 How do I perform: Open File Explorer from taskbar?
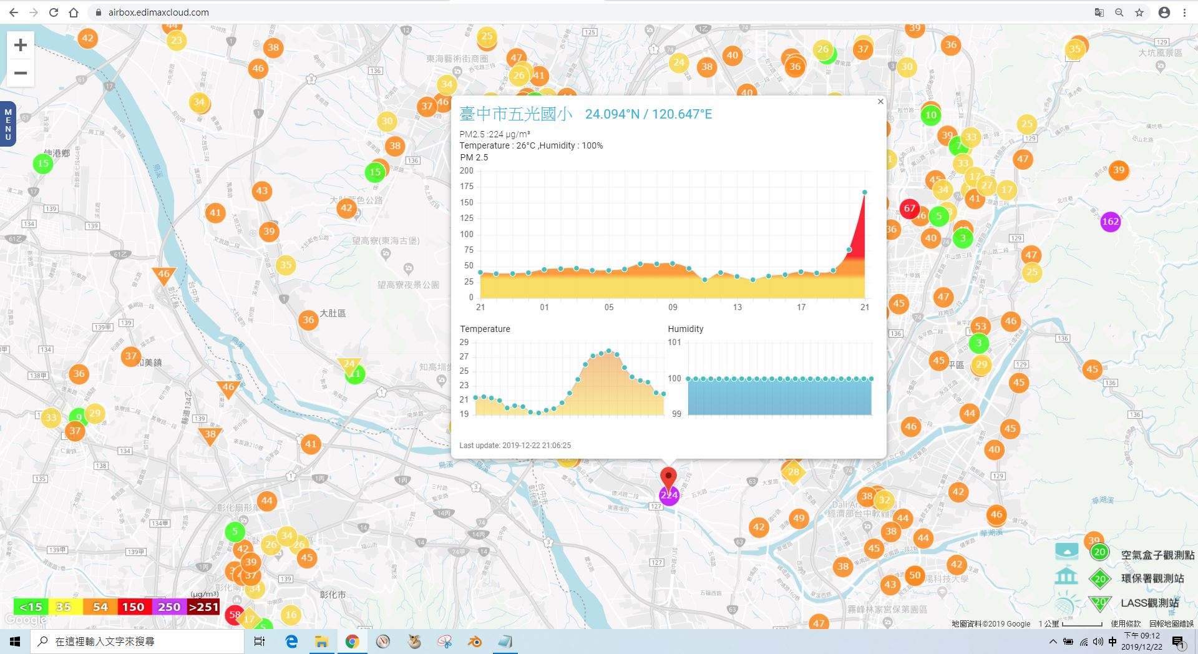(321, 642)
